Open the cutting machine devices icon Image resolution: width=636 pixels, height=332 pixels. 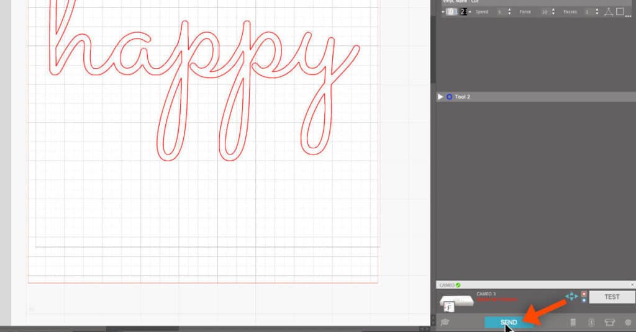point(609,322)
